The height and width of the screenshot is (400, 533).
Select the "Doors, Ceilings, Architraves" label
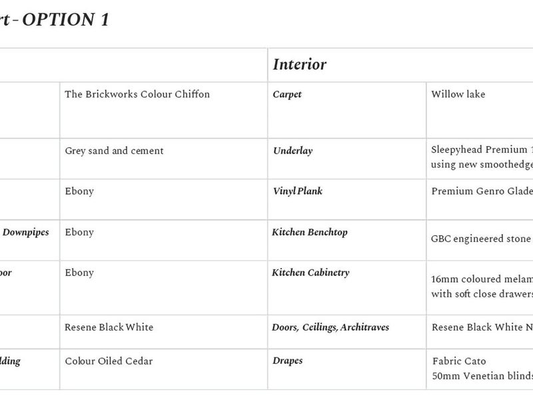330,327
